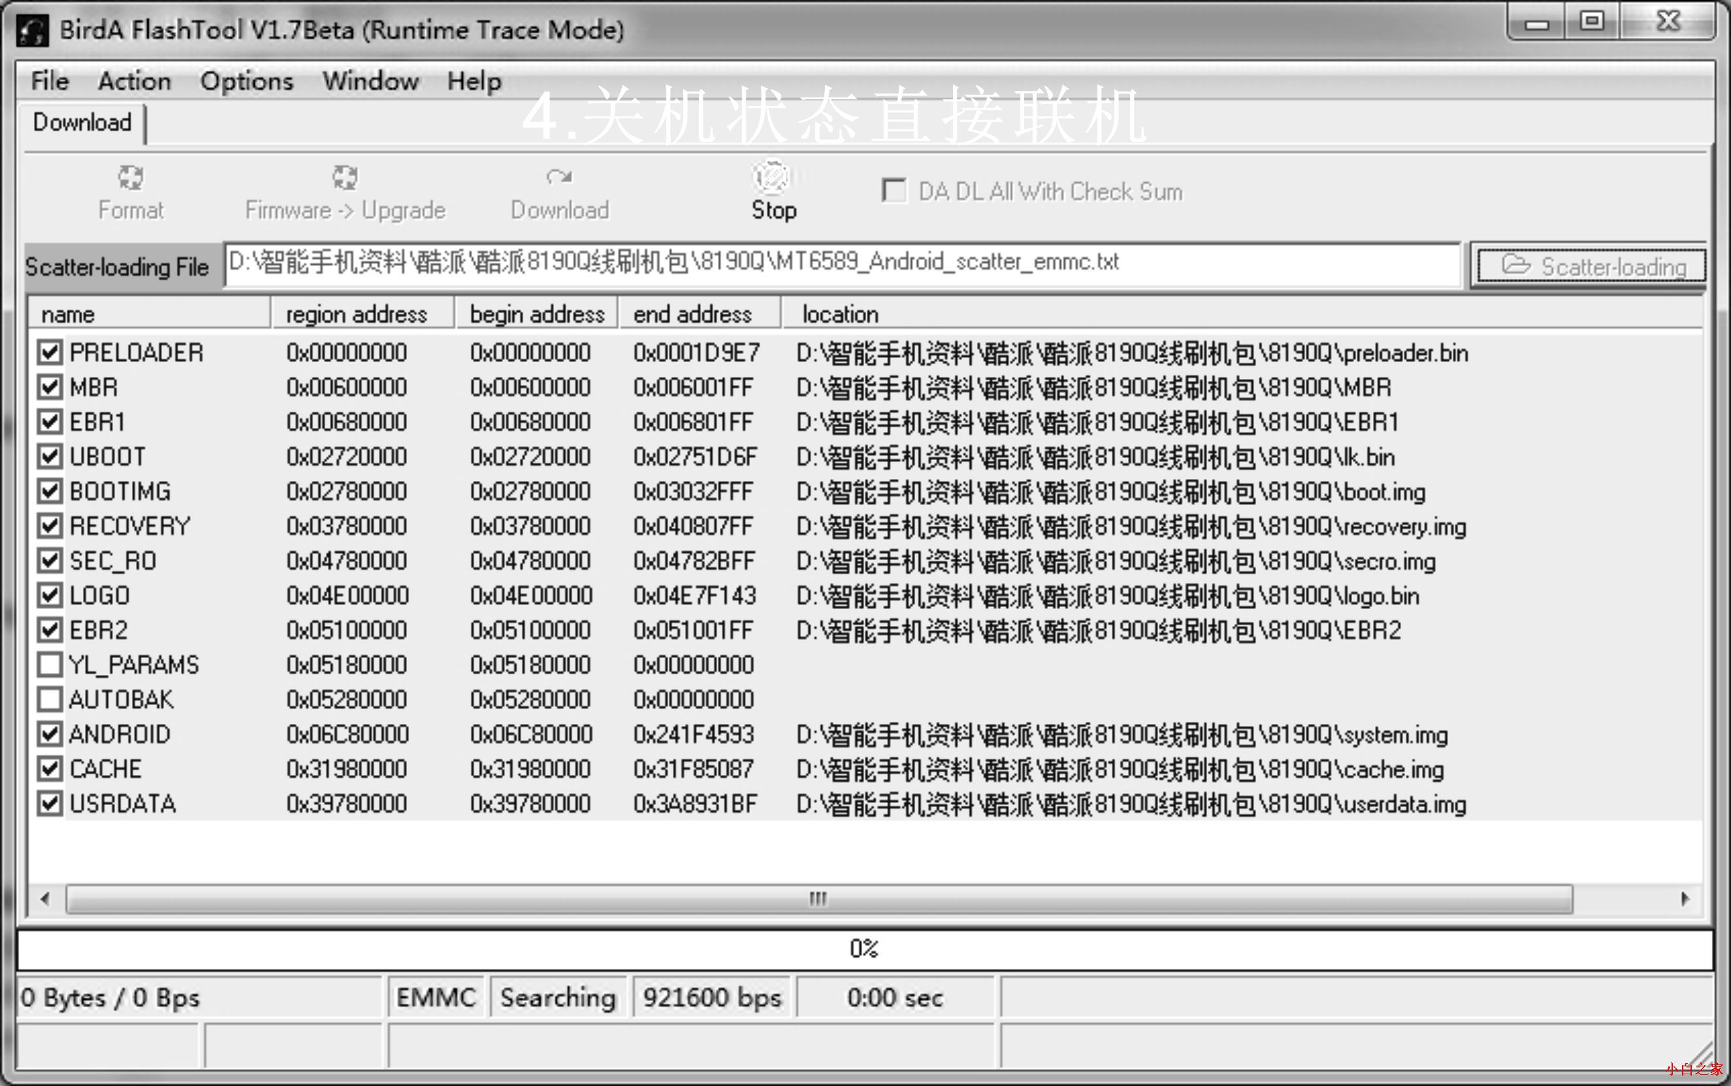This screenshot has width=1731, height=1086.
Task: Select the boot.img location text
Action: tap(1110, 491)
